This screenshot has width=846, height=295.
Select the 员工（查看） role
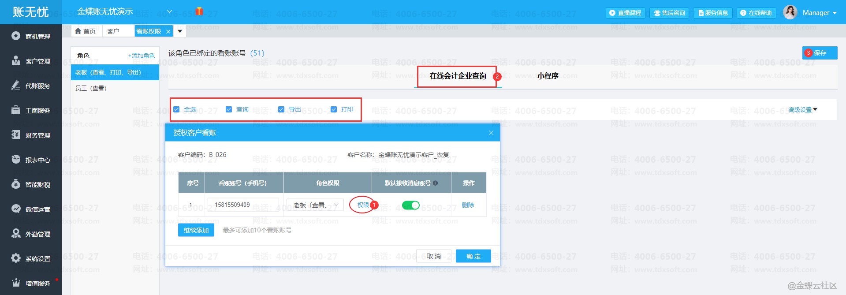click(x=91, y=88)
